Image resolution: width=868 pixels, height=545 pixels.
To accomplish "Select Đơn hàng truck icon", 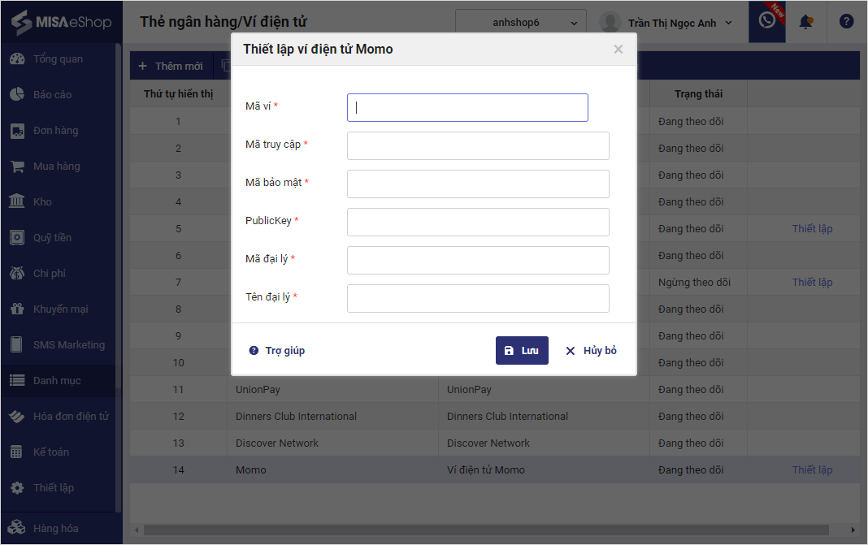I will (x=17, y=131).
